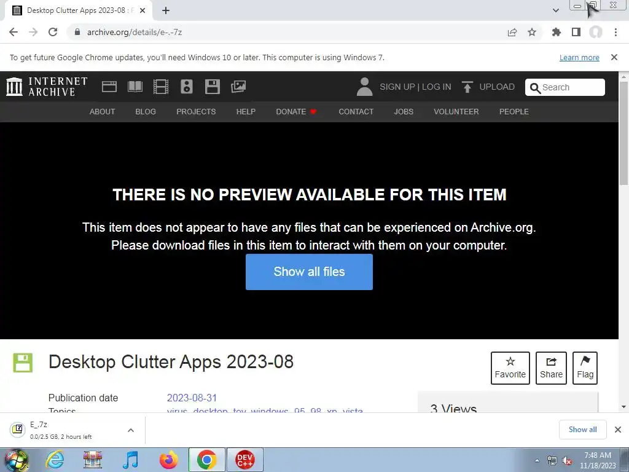Open the ABOUT menu item

click(x=103, y=112)
